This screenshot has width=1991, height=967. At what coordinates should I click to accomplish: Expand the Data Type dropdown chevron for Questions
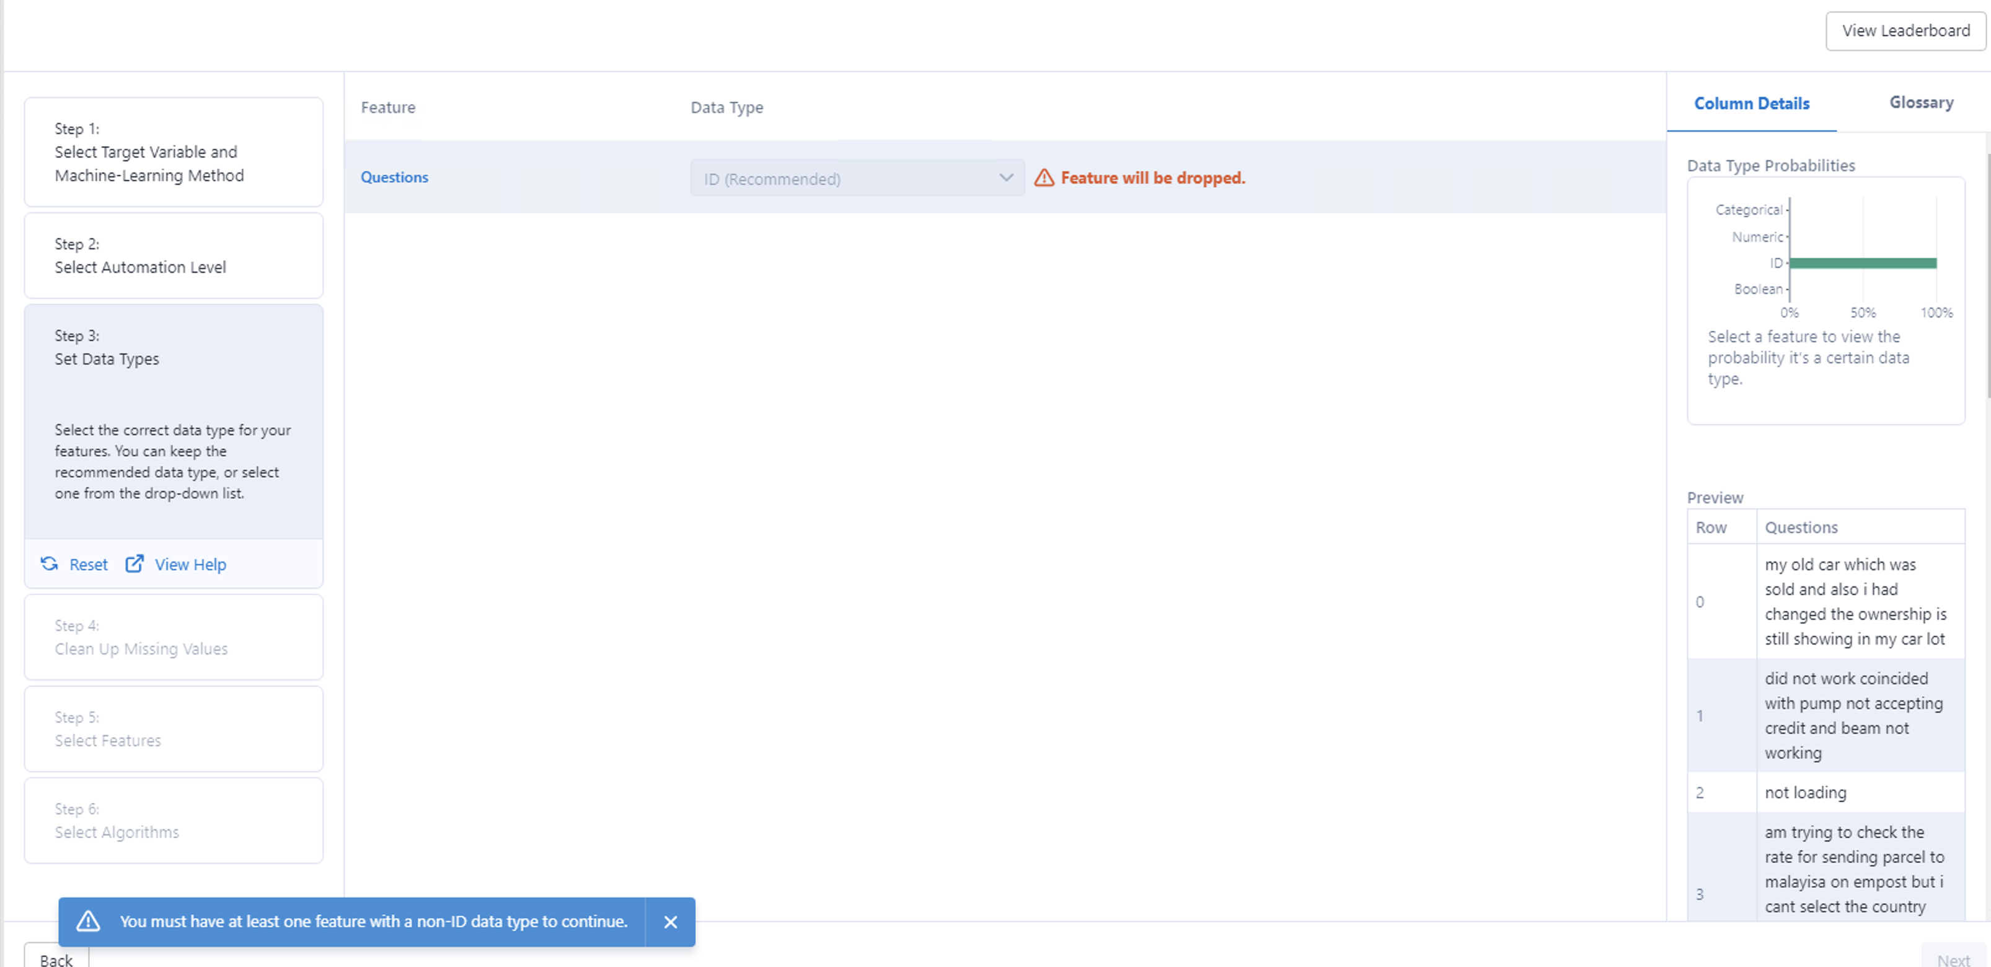click(1005, 178)
